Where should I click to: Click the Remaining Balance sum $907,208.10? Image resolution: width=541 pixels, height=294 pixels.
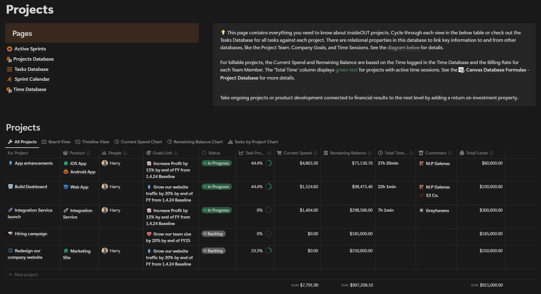click(357, 285)
